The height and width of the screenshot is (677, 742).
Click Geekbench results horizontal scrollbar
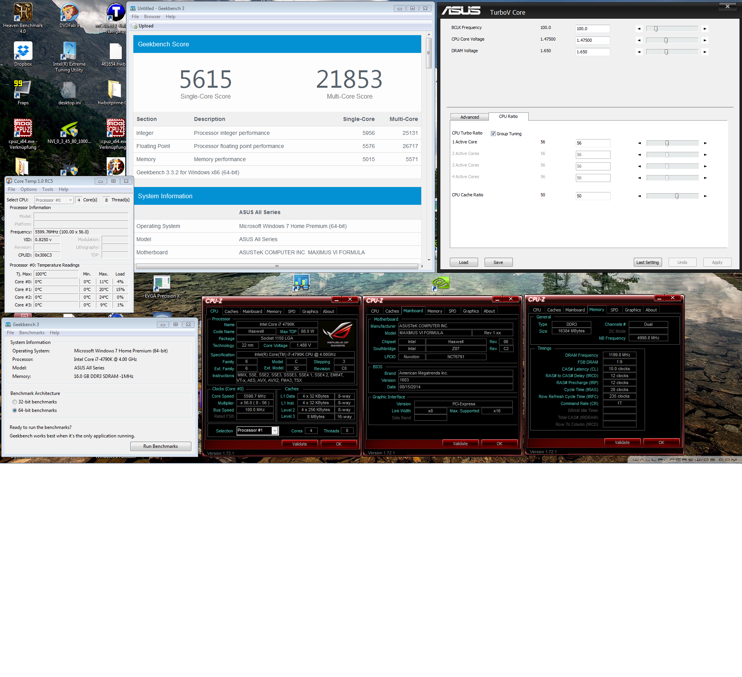pos(277,266)
